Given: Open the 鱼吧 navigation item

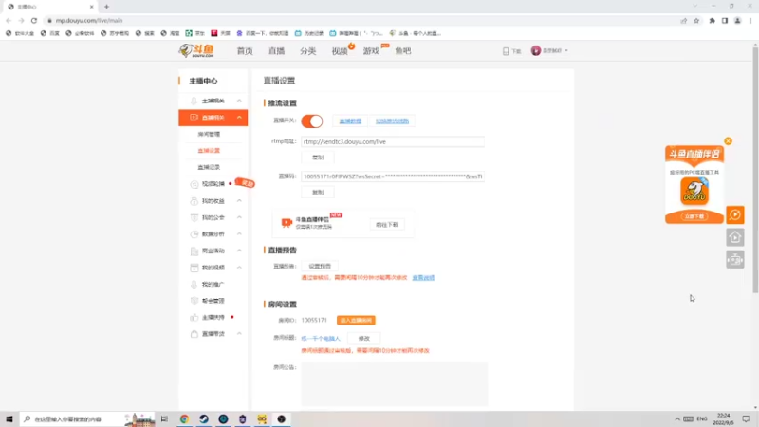Looking at the screenshot, I should pyautogui.click(x=402, y=51).
